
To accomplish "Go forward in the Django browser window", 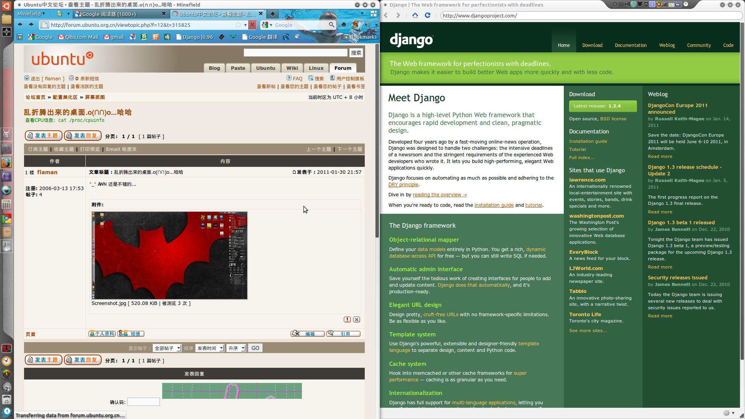I will [398, 16].
